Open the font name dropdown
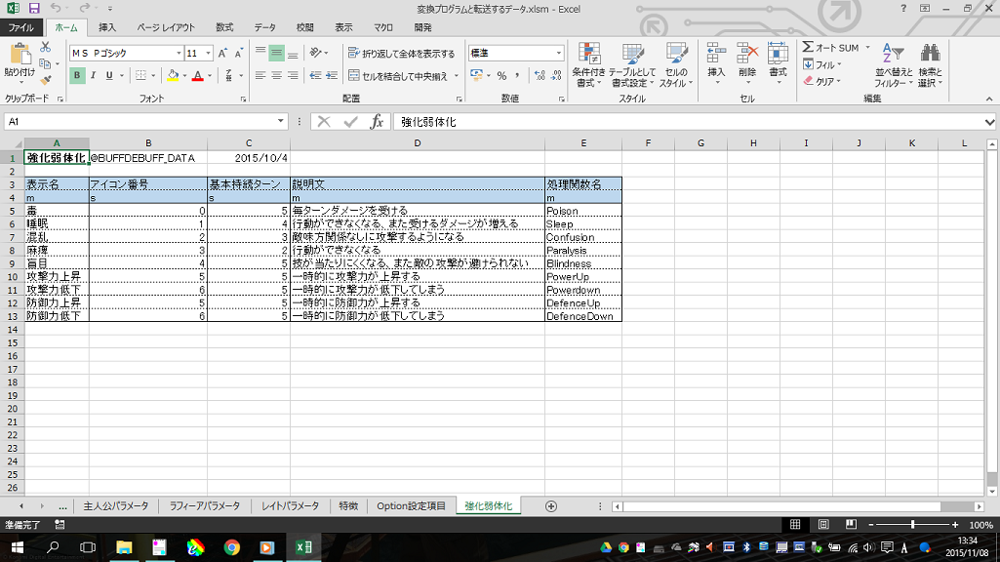Image resolution: width=1000 pixels, height=562 pixels. click(x=179, y=54)
